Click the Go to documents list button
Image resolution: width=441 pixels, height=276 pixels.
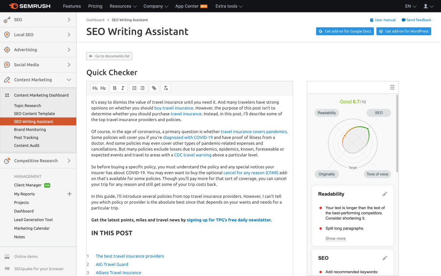(x=109, y=56)
